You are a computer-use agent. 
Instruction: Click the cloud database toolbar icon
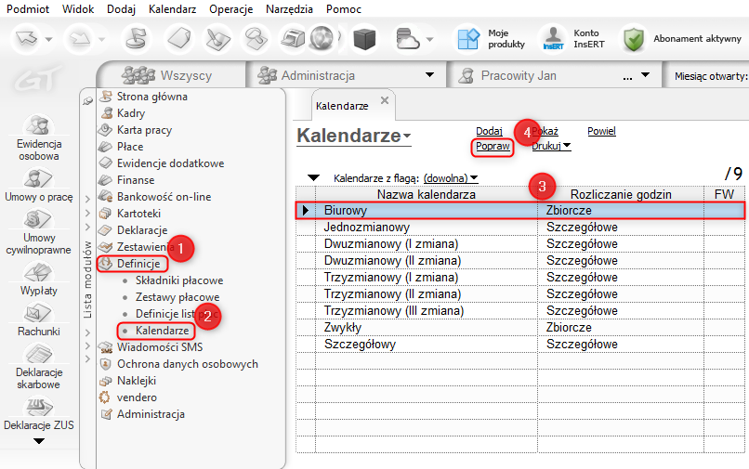coord(407,38)
